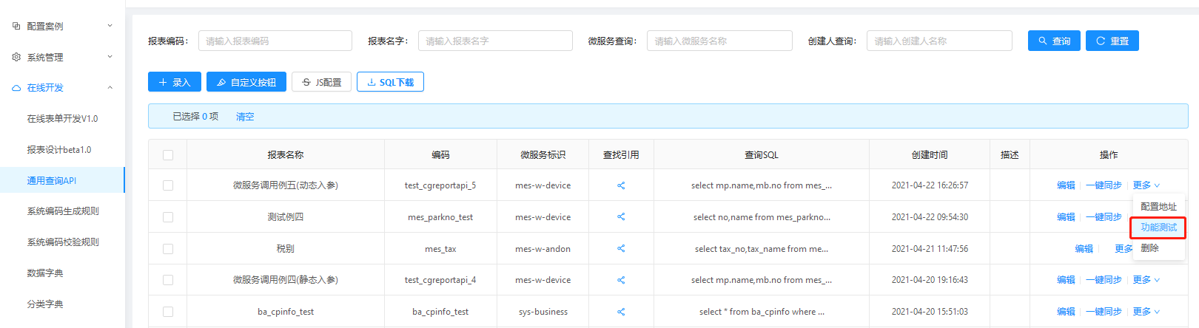This screenshot has height=328, width=1199.
Task: Click share icon for ba_cpinfo_test row
Action: (x=621, y=312)
